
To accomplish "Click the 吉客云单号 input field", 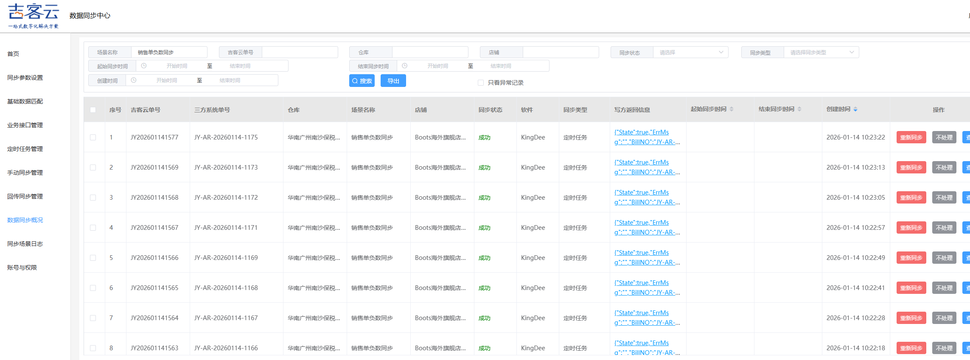I will (x=300, y=52).
